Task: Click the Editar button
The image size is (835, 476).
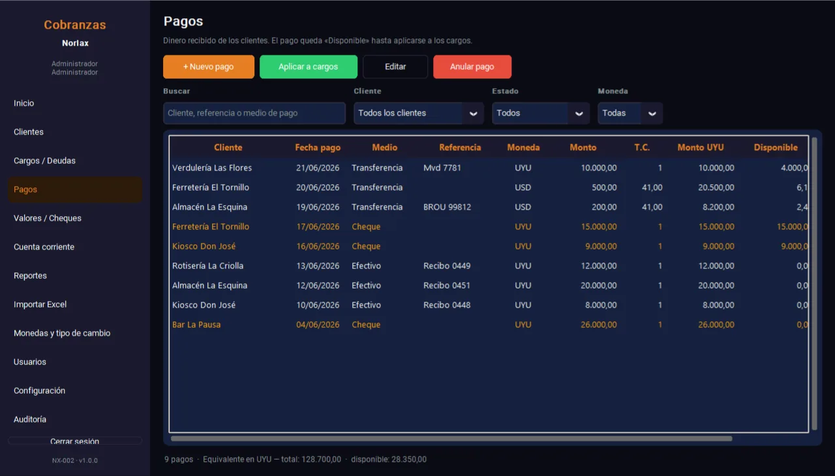Action: [395, 67]
